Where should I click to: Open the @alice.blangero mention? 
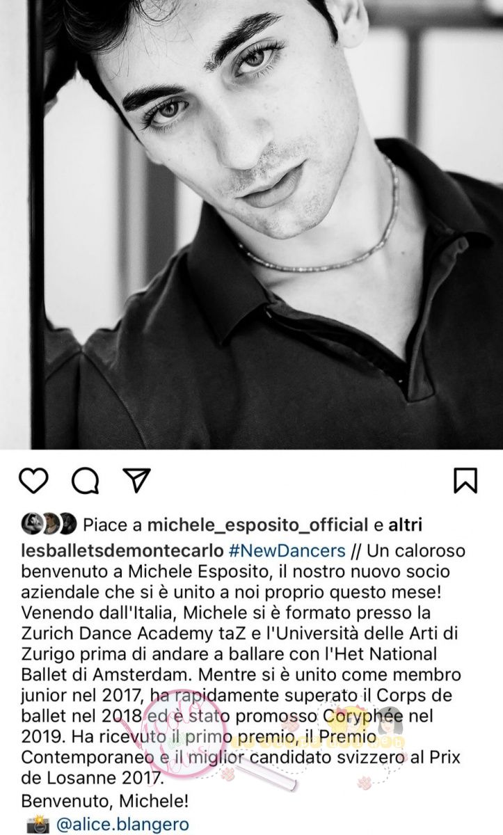click(122, 825)
